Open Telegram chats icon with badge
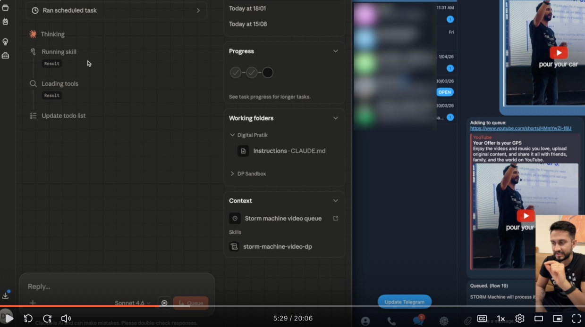The image size is (585, 327). coord(418,320)
